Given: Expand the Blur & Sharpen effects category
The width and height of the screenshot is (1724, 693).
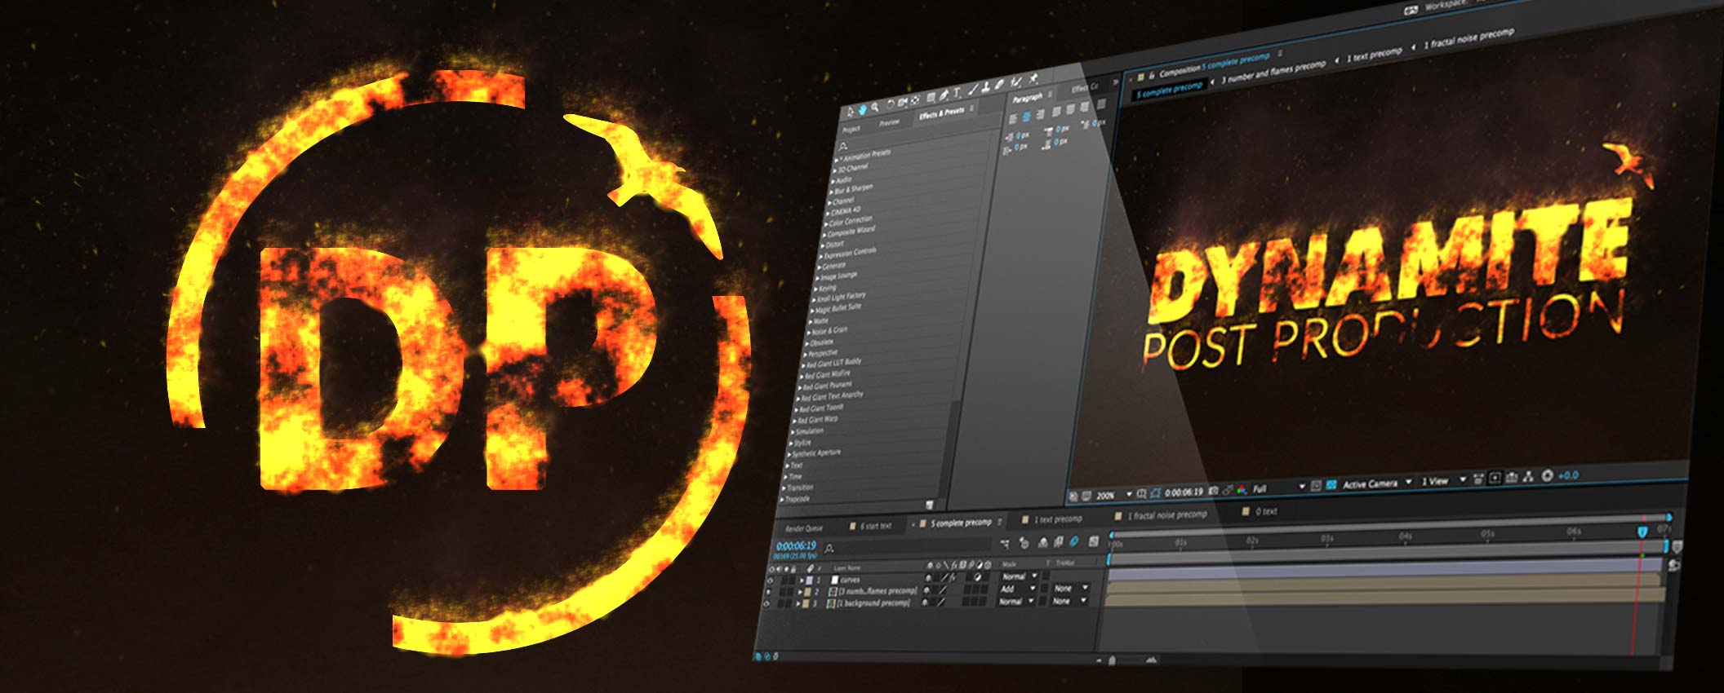Looking at the screenshot, I should coord(832,192).
